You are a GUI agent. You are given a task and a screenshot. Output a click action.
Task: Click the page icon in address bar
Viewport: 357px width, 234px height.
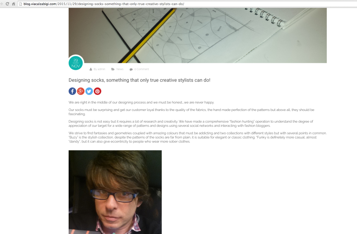tap(21, 4)
